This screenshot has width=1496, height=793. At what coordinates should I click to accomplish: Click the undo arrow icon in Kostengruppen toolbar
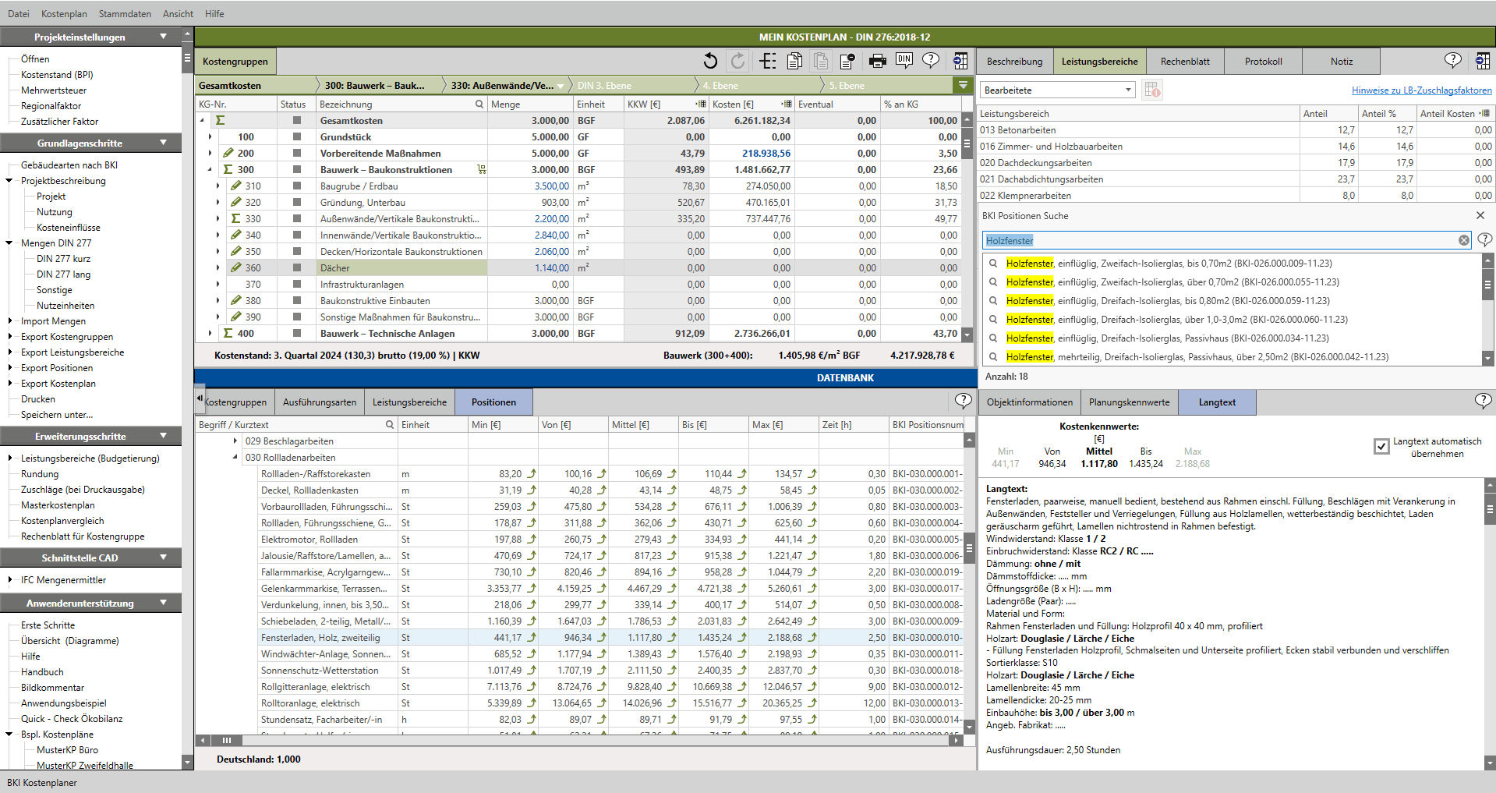(710, 61)
